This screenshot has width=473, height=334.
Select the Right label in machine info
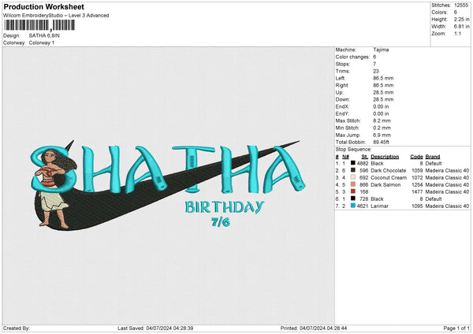tap(342, 85)
